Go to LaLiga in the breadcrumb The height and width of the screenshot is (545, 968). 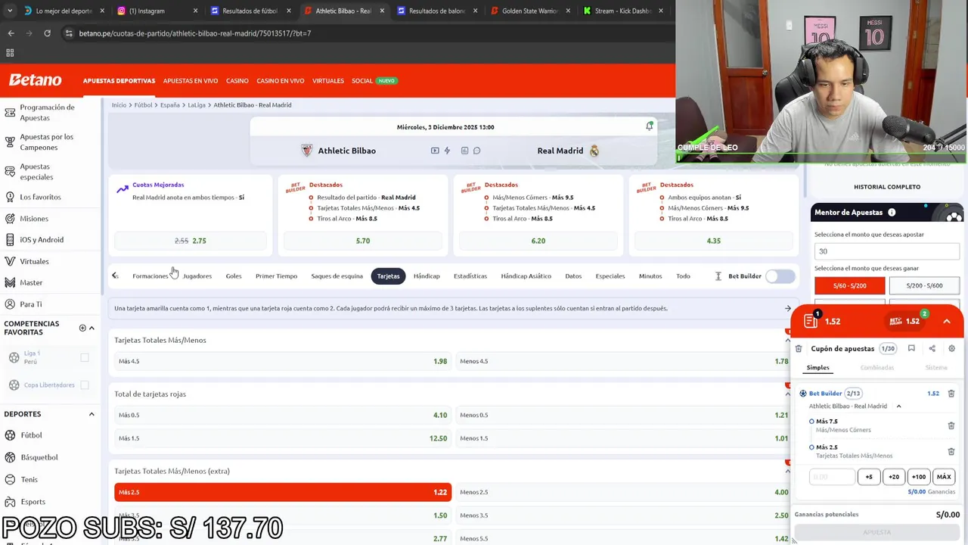[197, 105]
